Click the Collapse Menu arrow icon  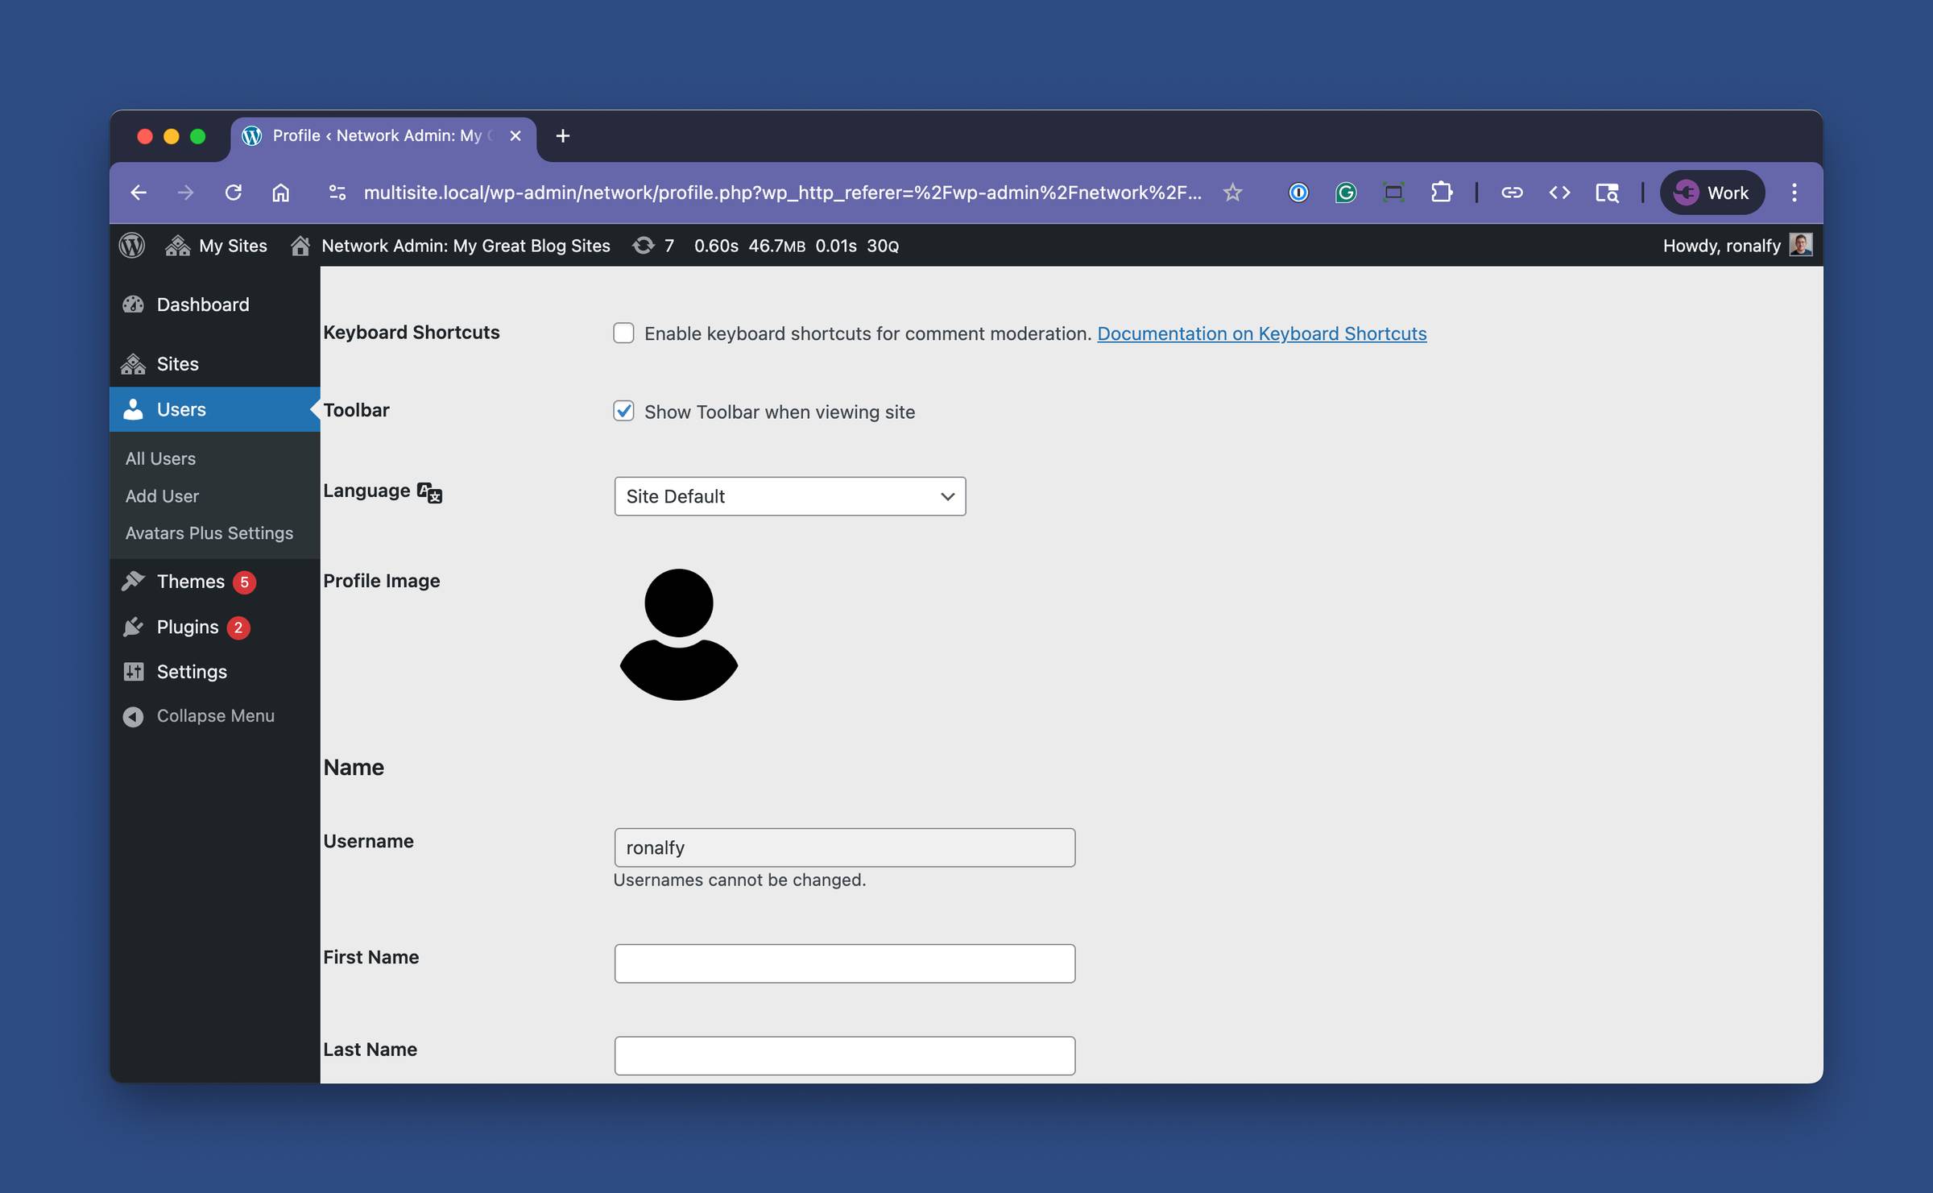click(133, 716)
